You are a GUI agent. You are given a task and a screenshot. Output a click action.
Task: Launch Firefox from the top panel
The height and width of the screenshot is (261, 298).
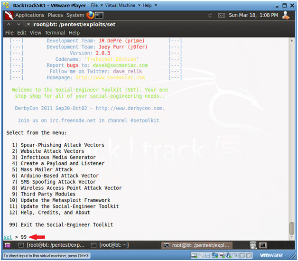pos(90,15)
